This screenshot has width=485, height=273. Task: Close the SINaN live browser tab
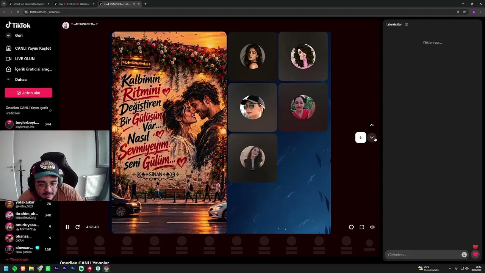coord(139,4)
